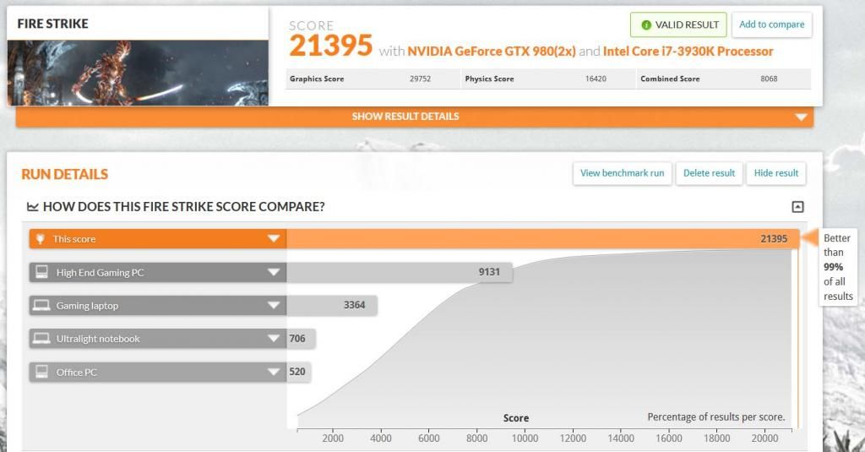This screenshot has height=452, width=865.
Task: Click the Delete result button
Action: (x=709, y=173)
